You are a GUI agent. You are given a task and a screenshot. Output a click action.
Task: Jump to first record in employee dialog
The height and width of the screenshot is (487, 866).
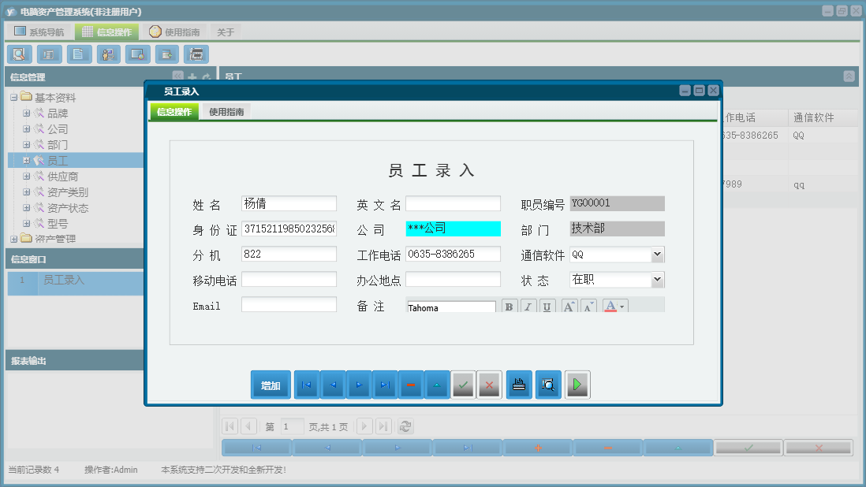coord(307,385)
